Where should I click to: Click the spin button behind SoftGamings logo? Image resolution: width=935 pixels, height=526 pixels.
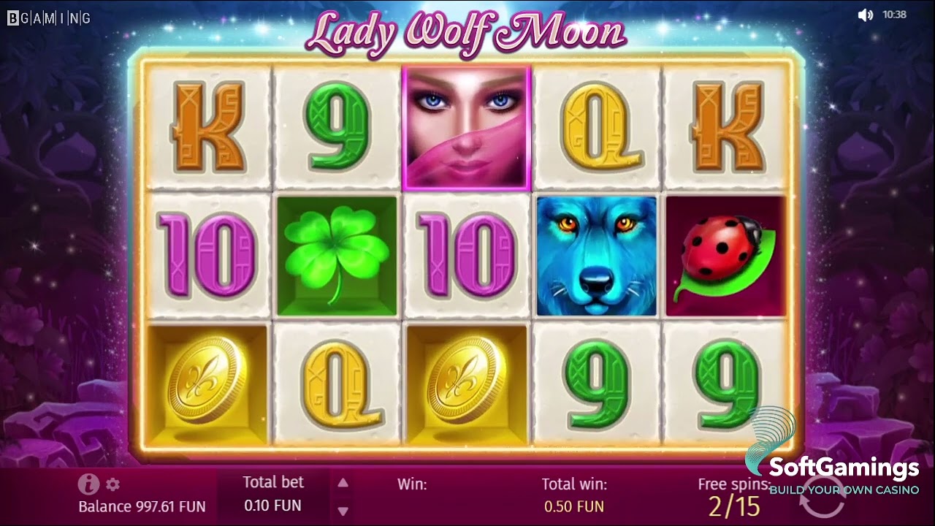822,498
